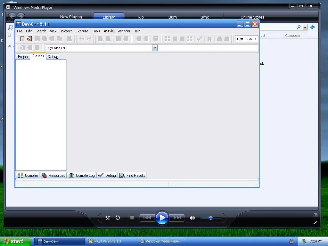Viewport: 328px width, 246px height.
Task: Click the Syntax Check checkmark toolbar icon
Action: point(200,39)
